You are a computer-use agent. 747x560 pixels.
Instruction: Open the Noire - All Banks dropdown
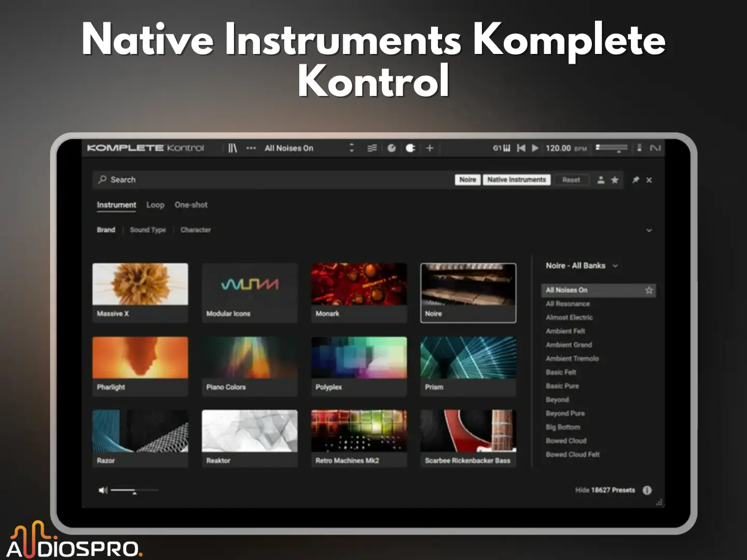(582, 265)
